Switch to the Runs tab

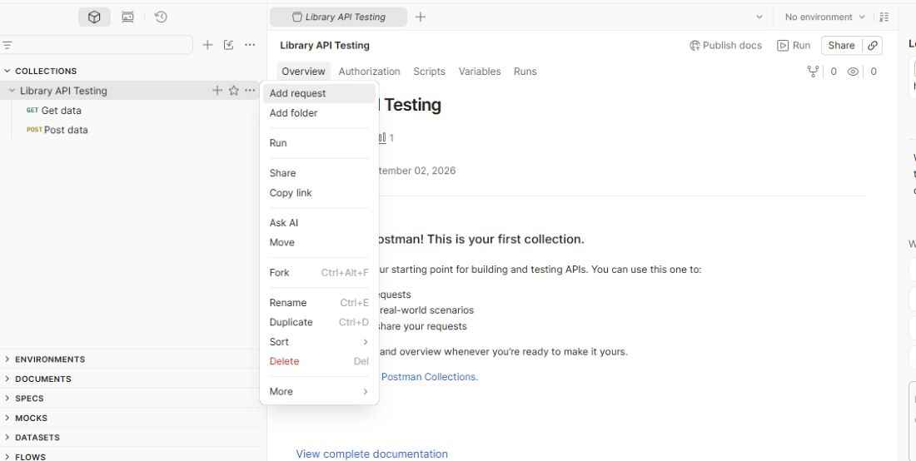click(x=525, y=72)
